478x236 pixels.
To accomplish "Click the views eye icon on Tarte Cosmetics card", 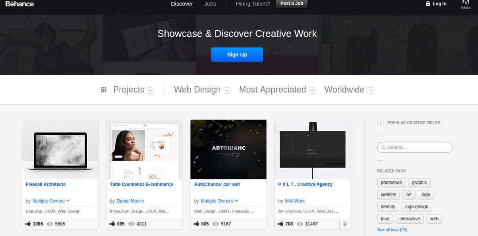I will coord(131,224).
